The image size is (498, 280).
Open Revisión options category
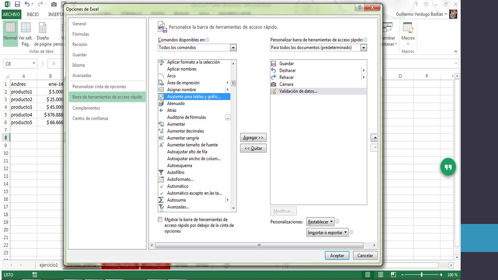point(107,44)
